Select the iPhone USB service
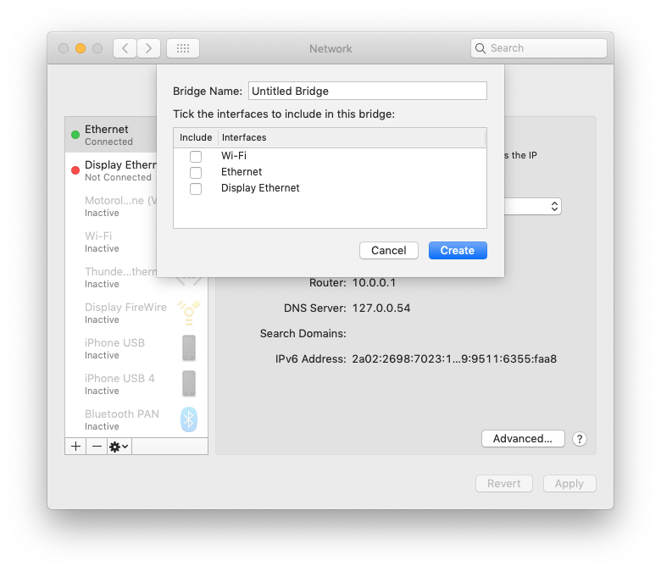 (136, 348)
